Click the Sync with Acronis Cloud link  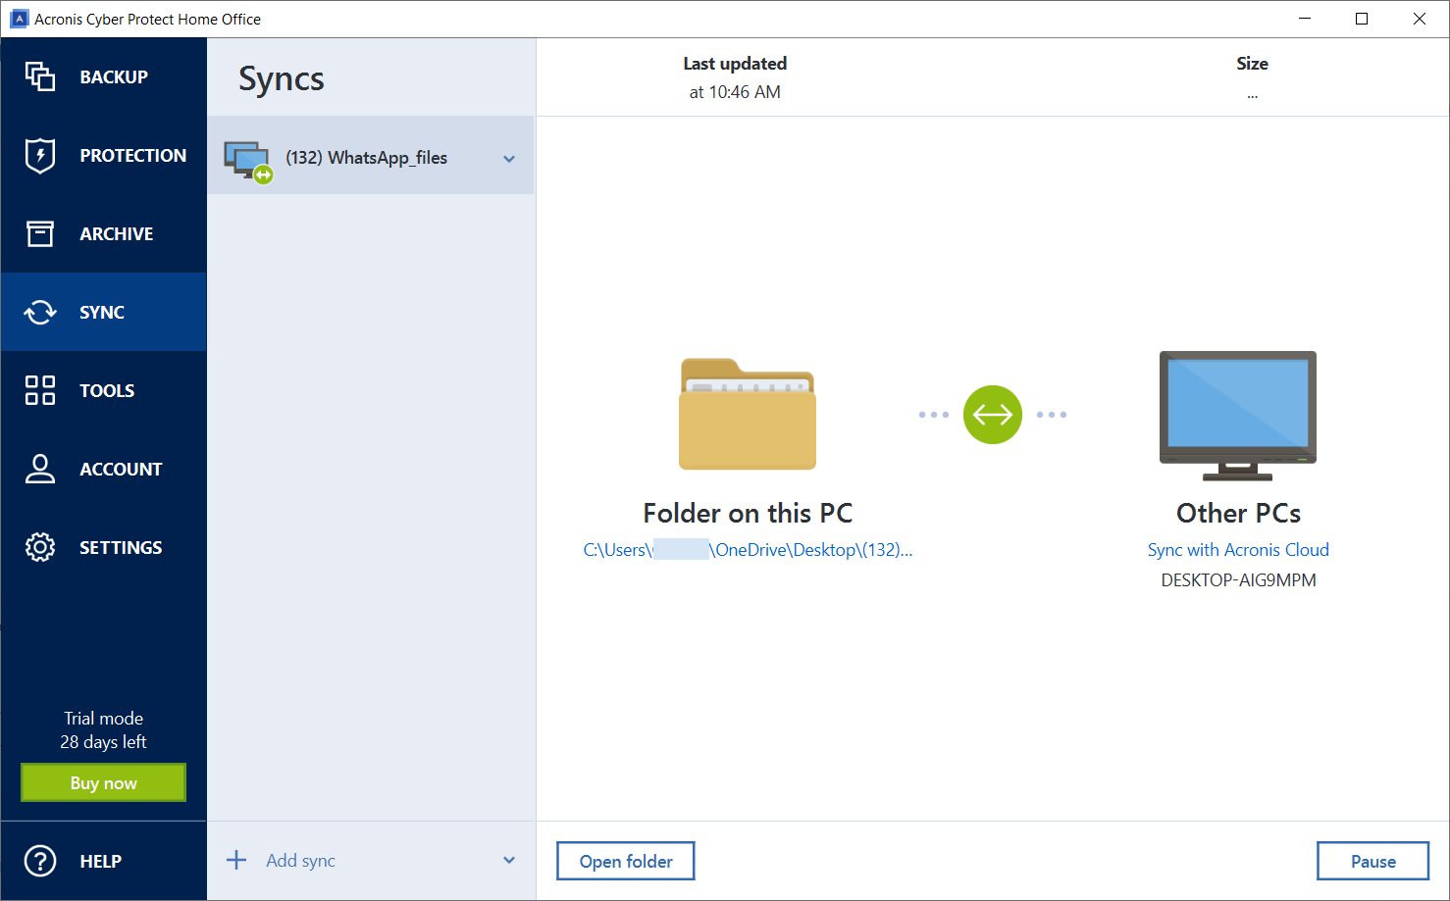tap(1238, 550)
